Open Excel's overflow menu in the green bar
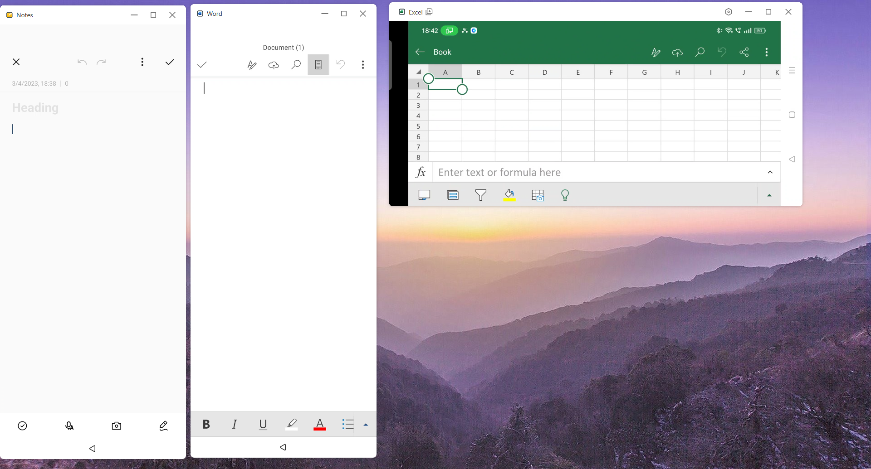The height and width of the screenshot is (469, 871). [767, 52]
